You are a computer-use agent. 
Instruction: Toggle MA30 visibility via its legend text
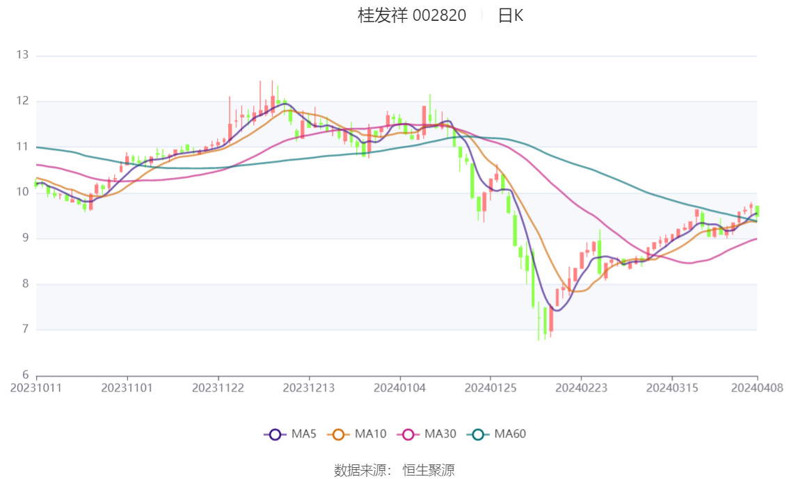440,435
